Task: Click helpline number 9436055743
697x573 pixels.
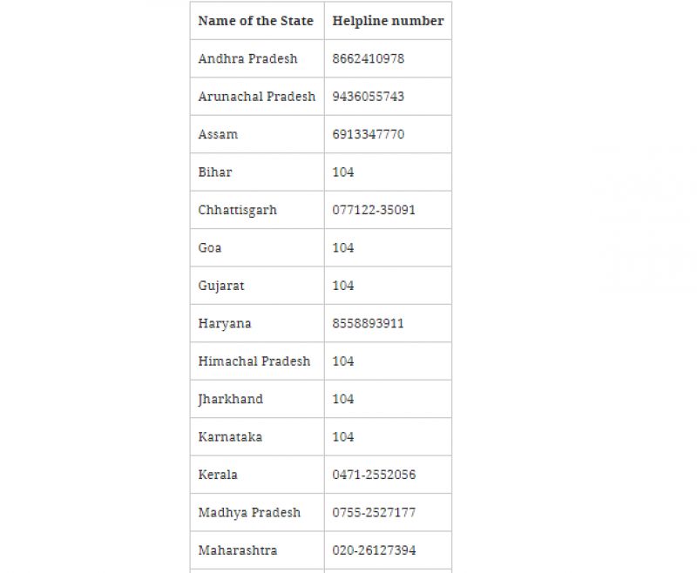Action: [368, 97]
